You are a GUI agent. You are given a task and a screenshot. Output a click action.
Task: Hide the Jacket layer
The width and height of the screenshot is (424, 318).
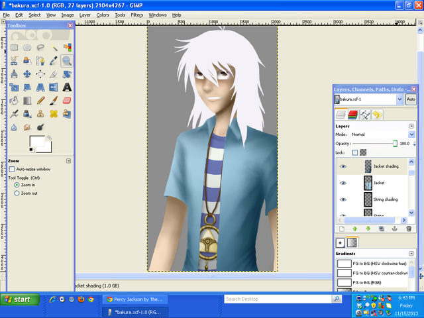343,183
